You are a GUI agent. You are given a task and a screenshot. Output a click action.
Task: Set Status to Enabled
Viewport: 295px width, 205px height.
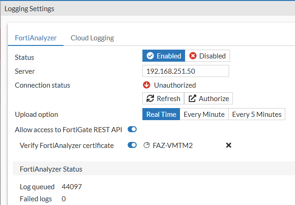point(164,56)
